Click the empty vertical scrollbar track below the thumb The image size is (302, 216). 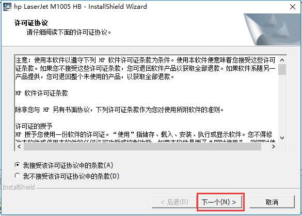282,104
